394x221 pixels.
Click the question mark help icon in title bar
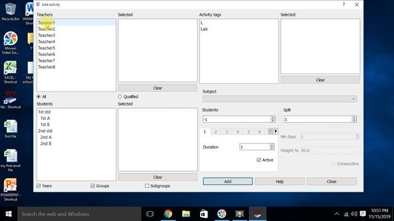[344, 4]
